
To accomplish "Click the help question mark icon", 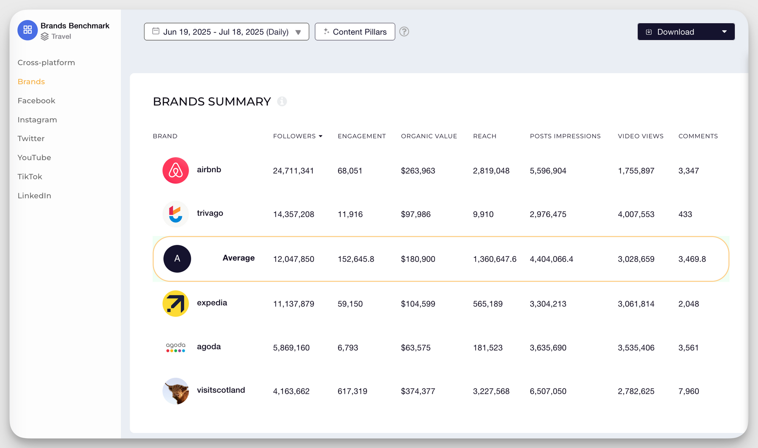I will point(404,31).
